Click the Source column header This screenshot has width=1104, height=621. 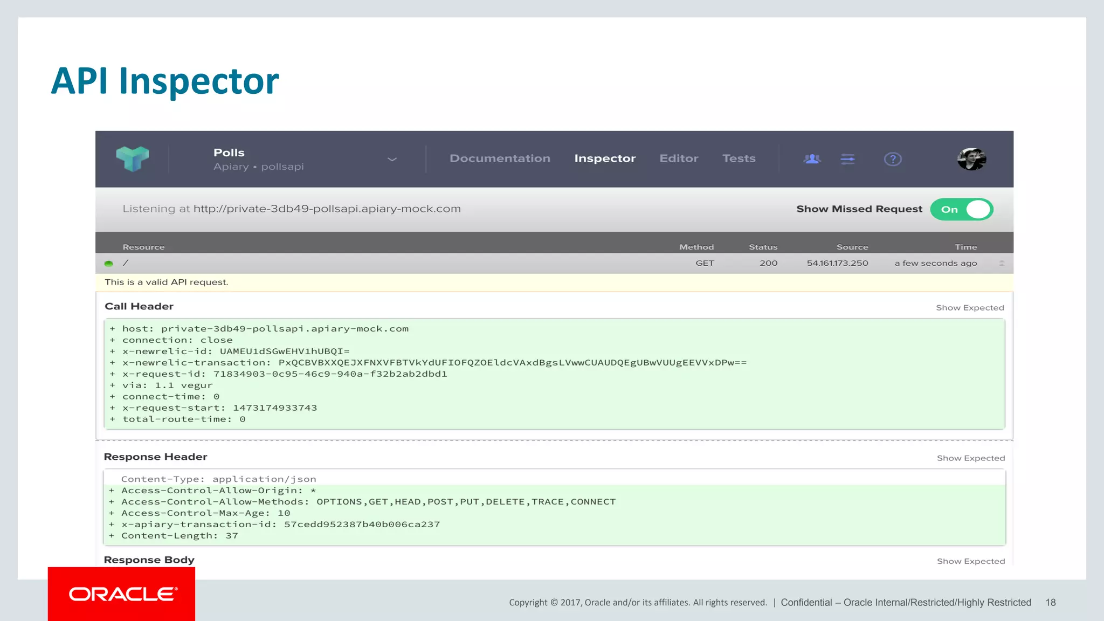tap(852, 247)
